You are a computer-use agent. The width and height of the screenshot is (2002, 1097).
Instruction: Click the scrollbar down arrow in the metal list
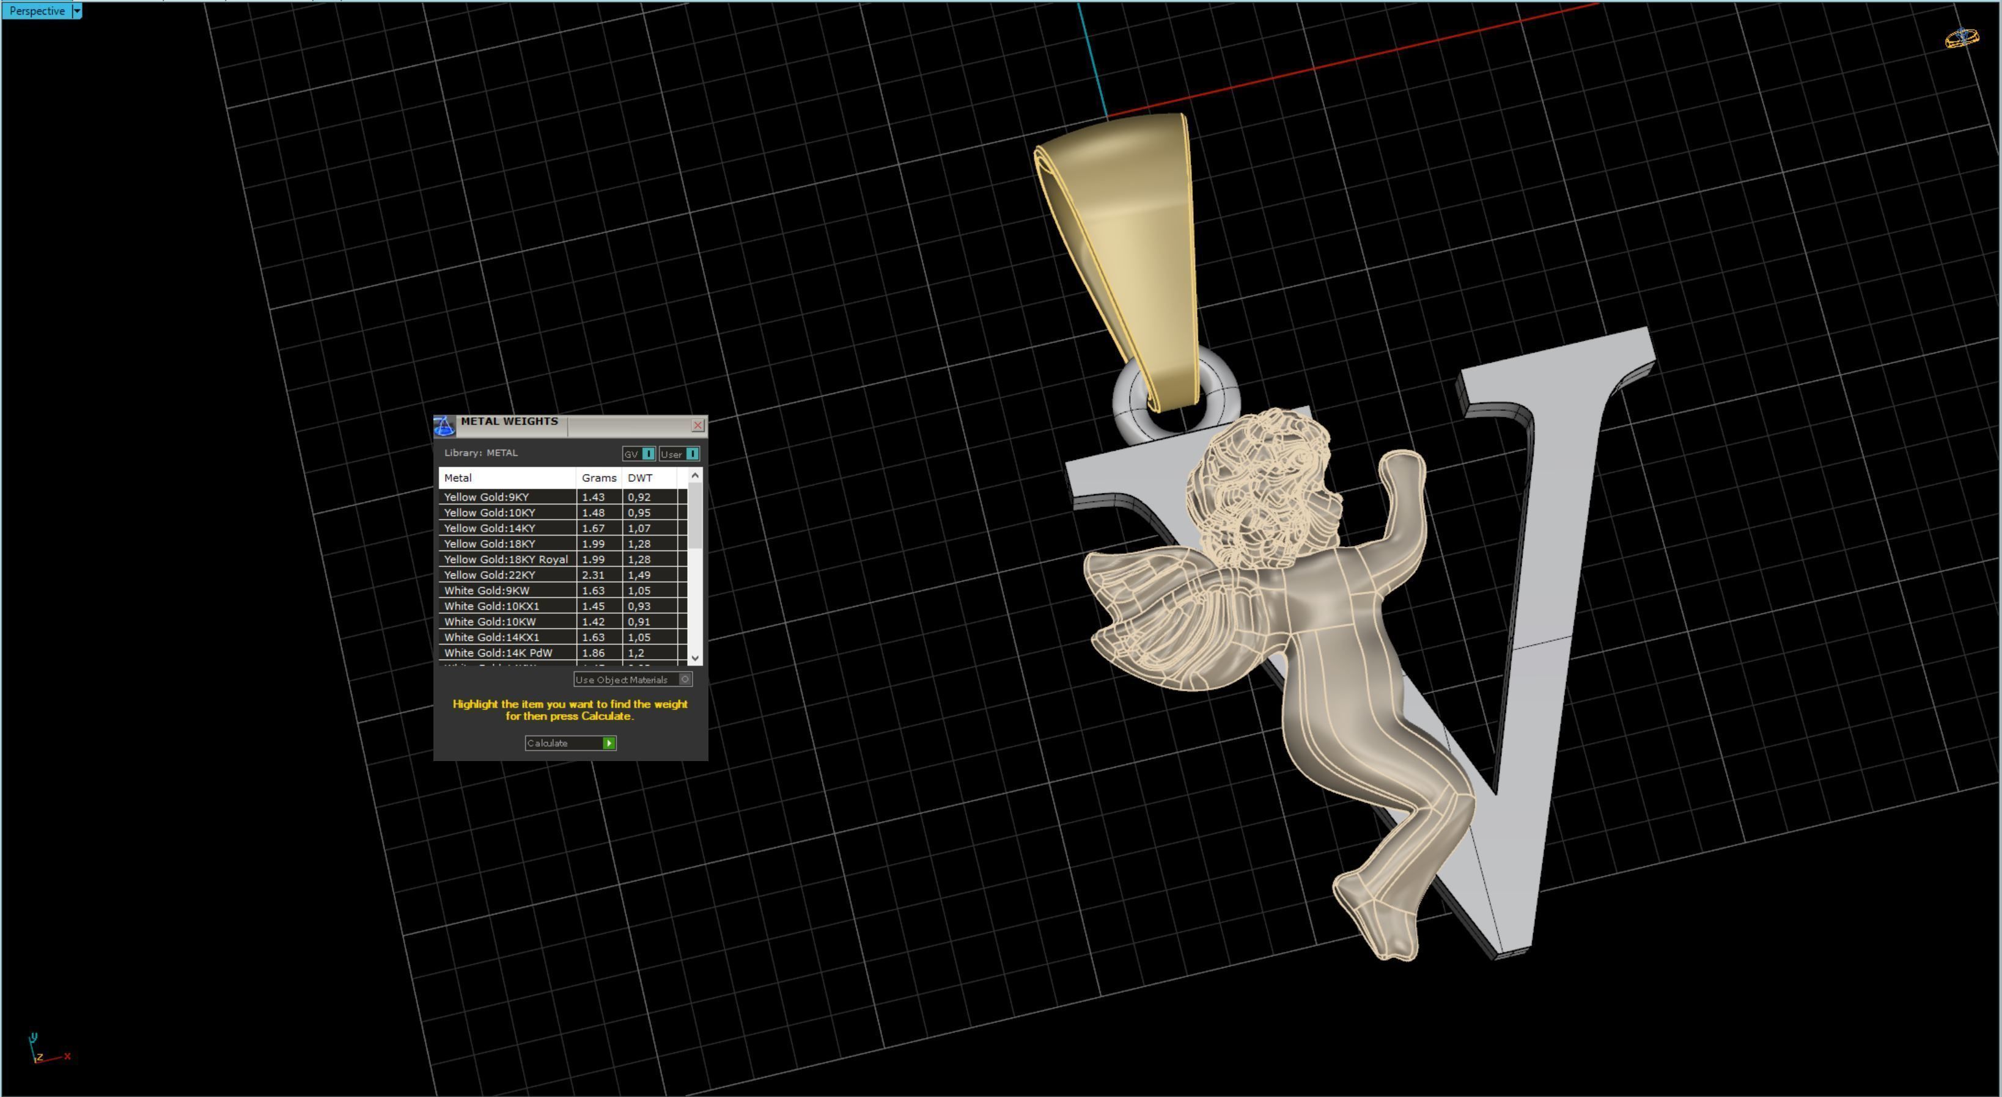[x=696, y=657]
